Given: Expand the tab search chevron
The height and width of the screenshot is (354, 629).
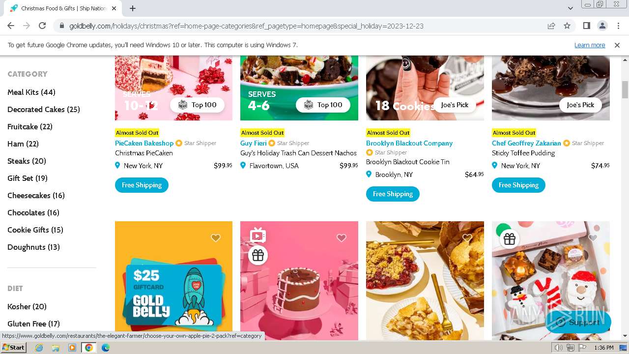Looking at the screenshot, I should [x=570, y=8].
